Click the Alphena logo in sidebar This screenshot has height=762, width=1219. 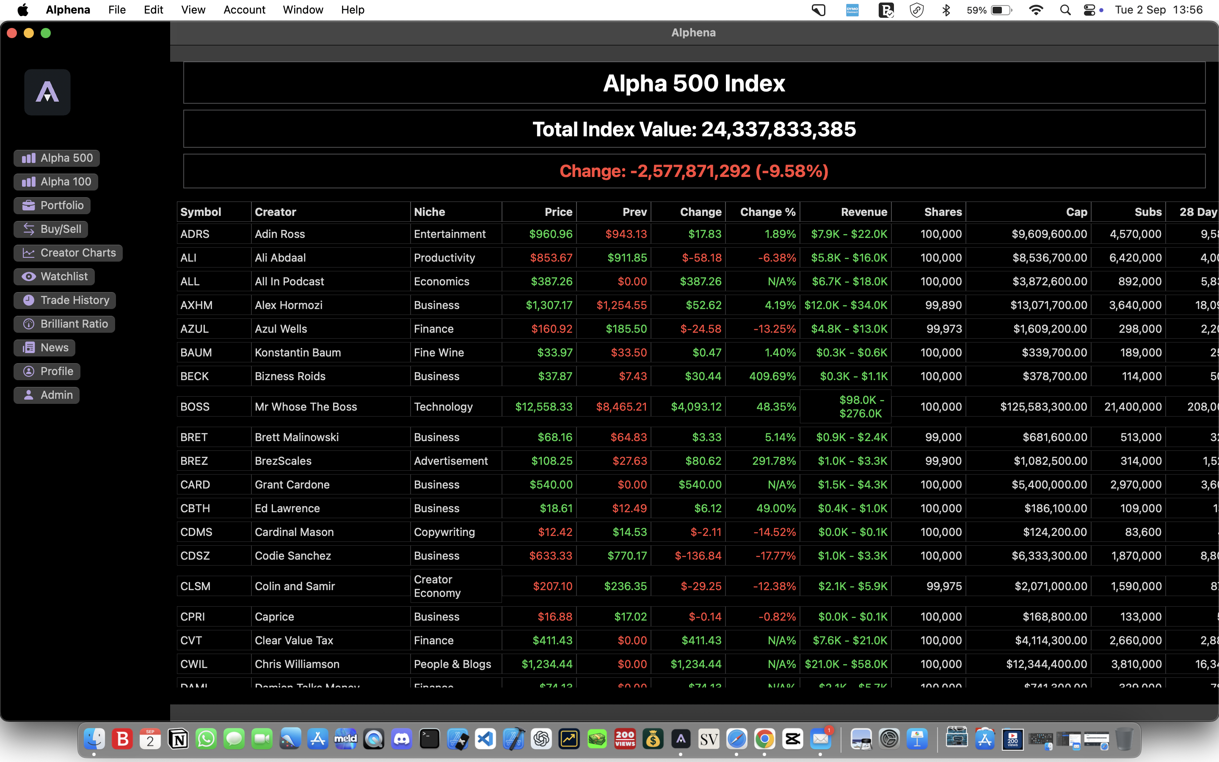[x=47, y=92]
